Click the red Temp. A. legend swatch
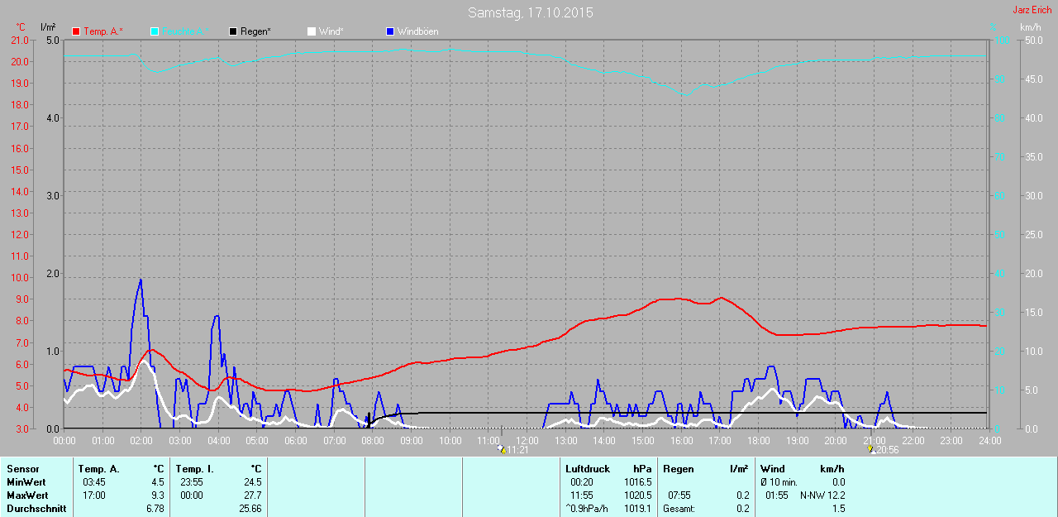 pos(76,31)
